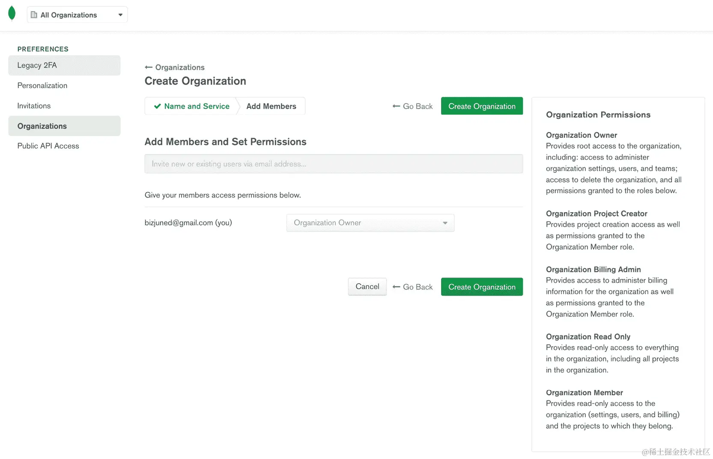The width and height of the screenshot is (713, 459).
Task: Click the Cancel button
Action: coord(367,287)
